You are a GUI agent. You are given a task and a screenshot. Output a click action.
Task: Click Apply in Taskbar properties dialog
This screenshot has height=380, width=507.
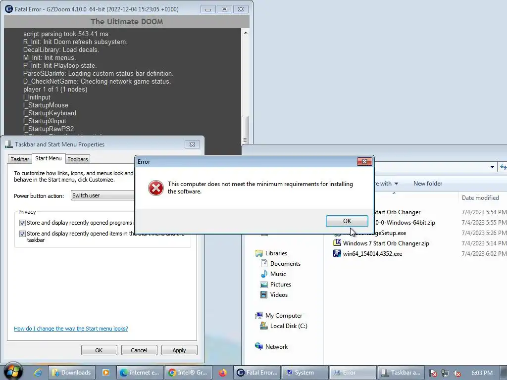(179, 350)
